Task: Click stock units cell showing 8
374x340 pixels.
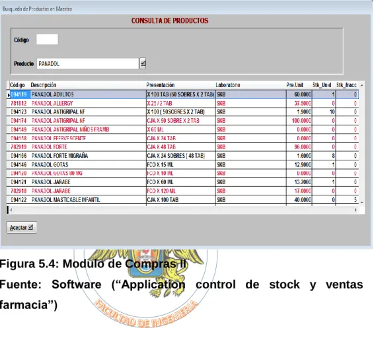Action: tap(324, 156)
